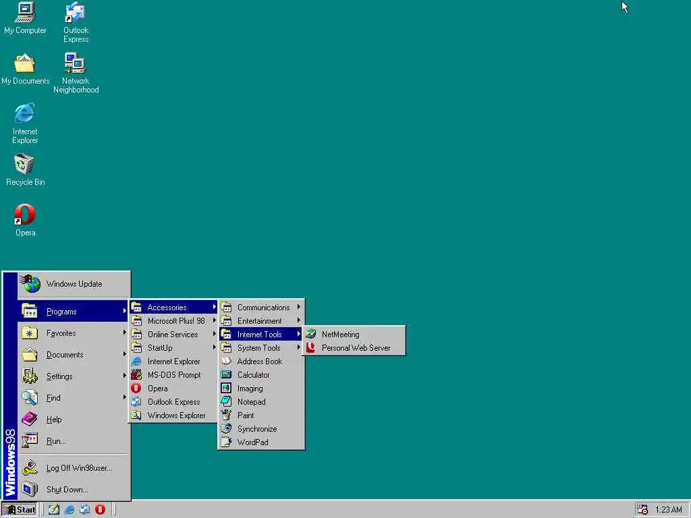The width and height of the screenshot is (691, 518).
Task: Expand the System Tools submenu arrow
Action: point(299,347)
